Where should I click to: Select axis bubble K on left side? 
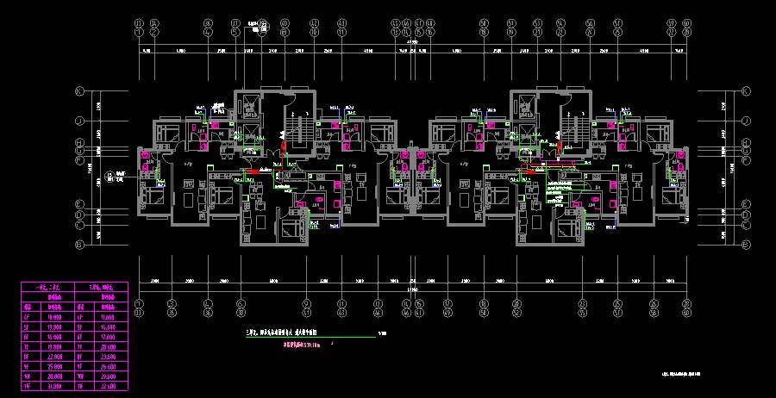point(78,90)
